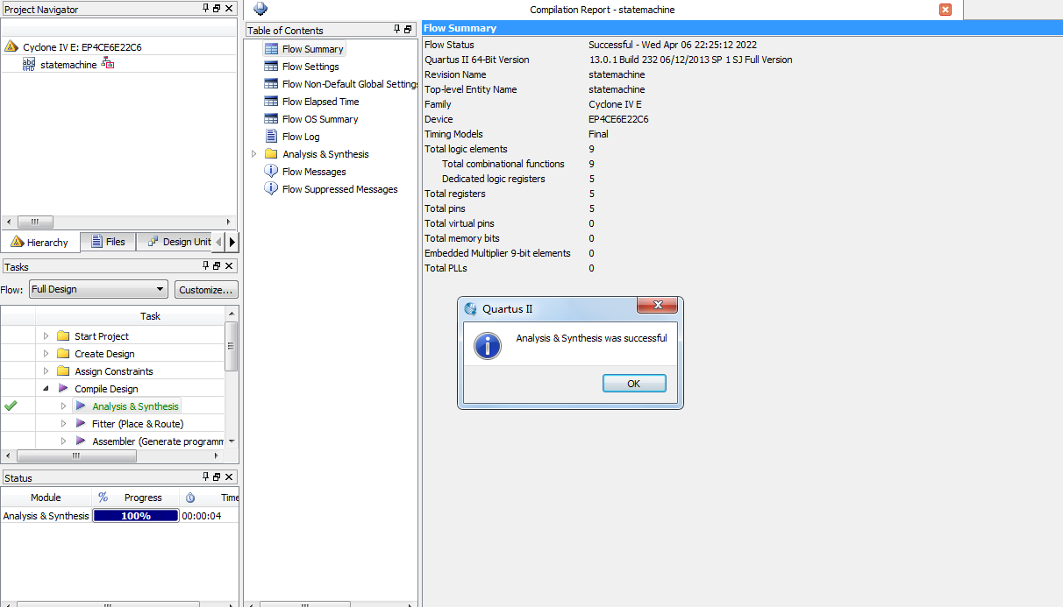Float the Table of Contents panel

(409, 30)
